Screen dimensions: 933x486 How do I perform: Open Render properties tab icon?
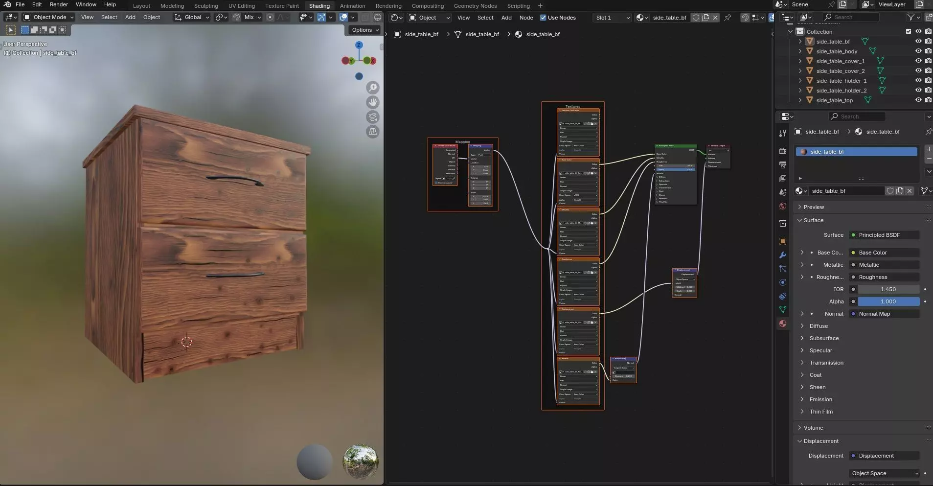click(783, 151)
